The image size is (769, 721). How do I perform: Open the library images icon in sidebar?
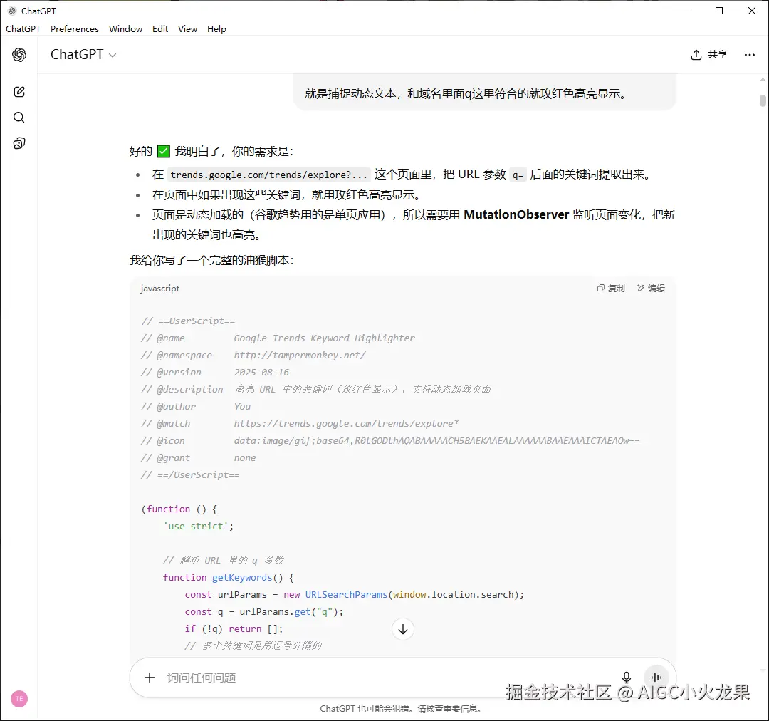pos(19,143)
